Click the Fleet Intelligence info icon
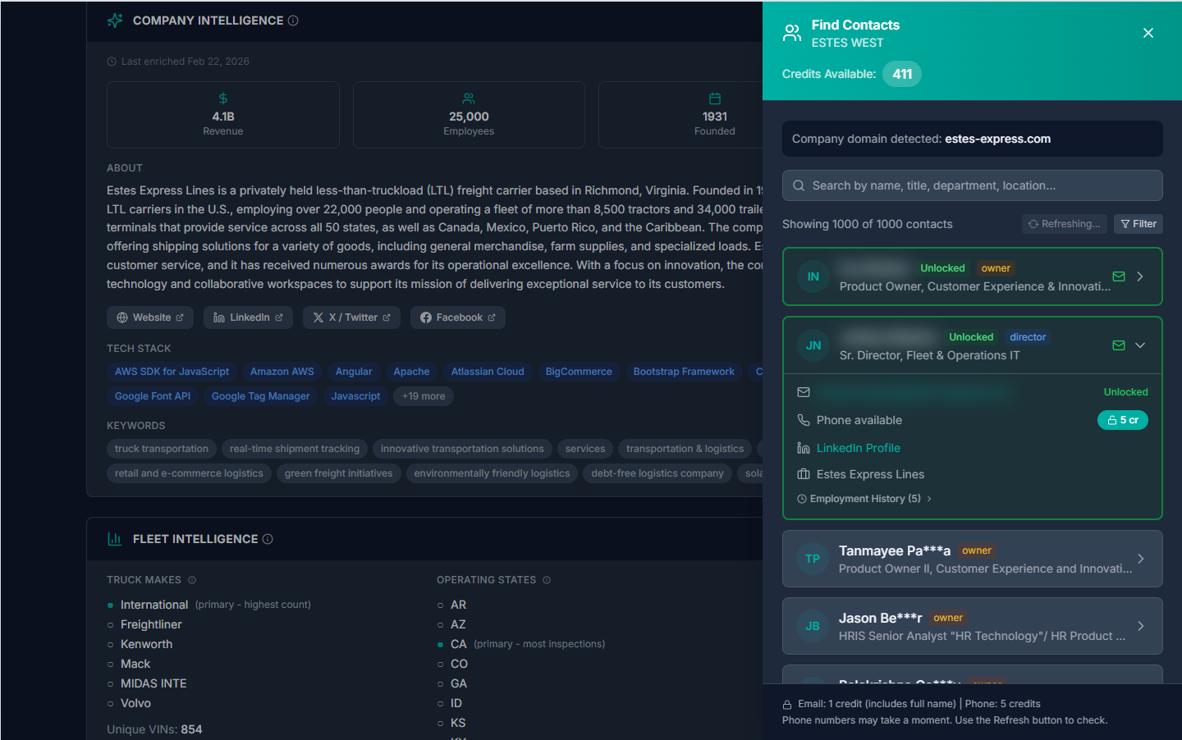1182x740 pixels. click(268, 539)
